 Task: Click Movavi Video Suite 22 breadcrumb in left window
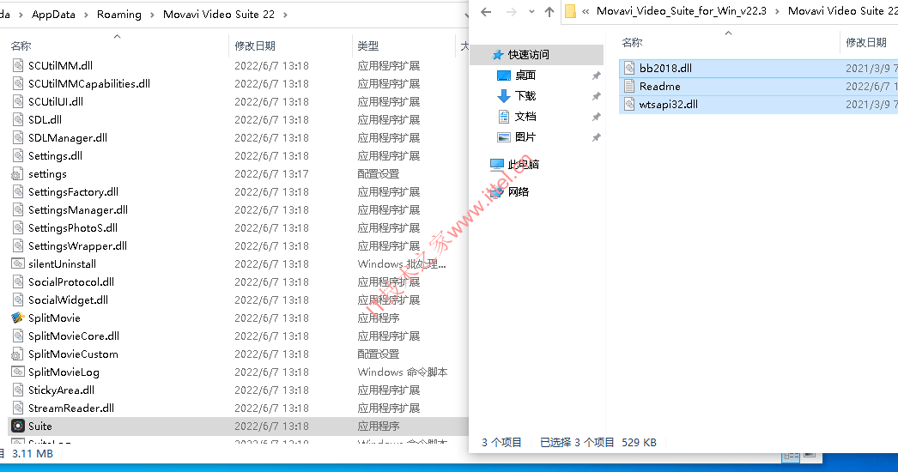coord(219,15)
